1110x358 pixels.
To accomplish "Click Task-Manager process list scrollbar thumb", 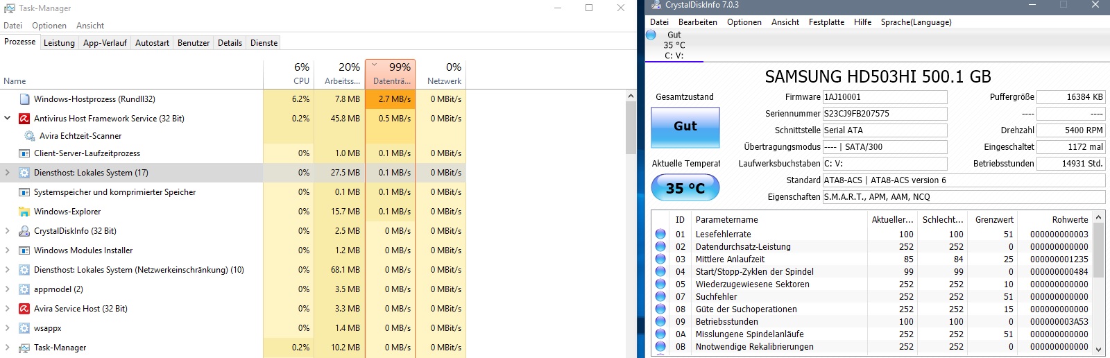I will 631,127.
